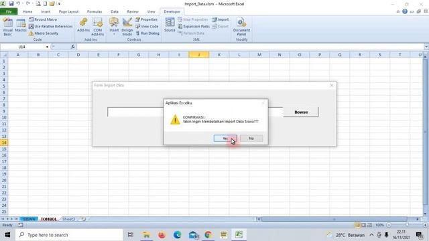
Task: Start Record Macro
Action: pos(43,19)
